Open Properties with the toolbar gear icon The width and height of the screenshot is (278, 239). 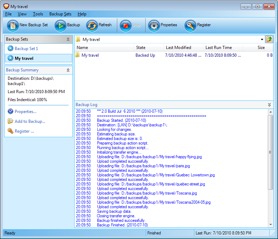coord(154,26)
